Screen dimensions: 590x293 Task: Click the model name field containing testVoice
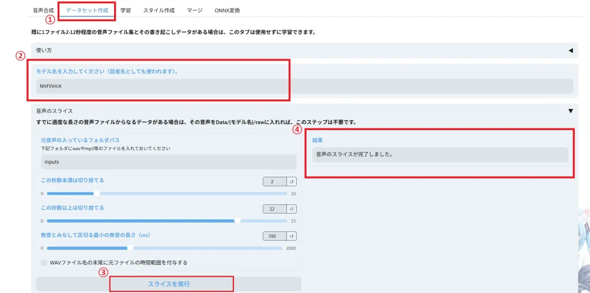[304, 86]
